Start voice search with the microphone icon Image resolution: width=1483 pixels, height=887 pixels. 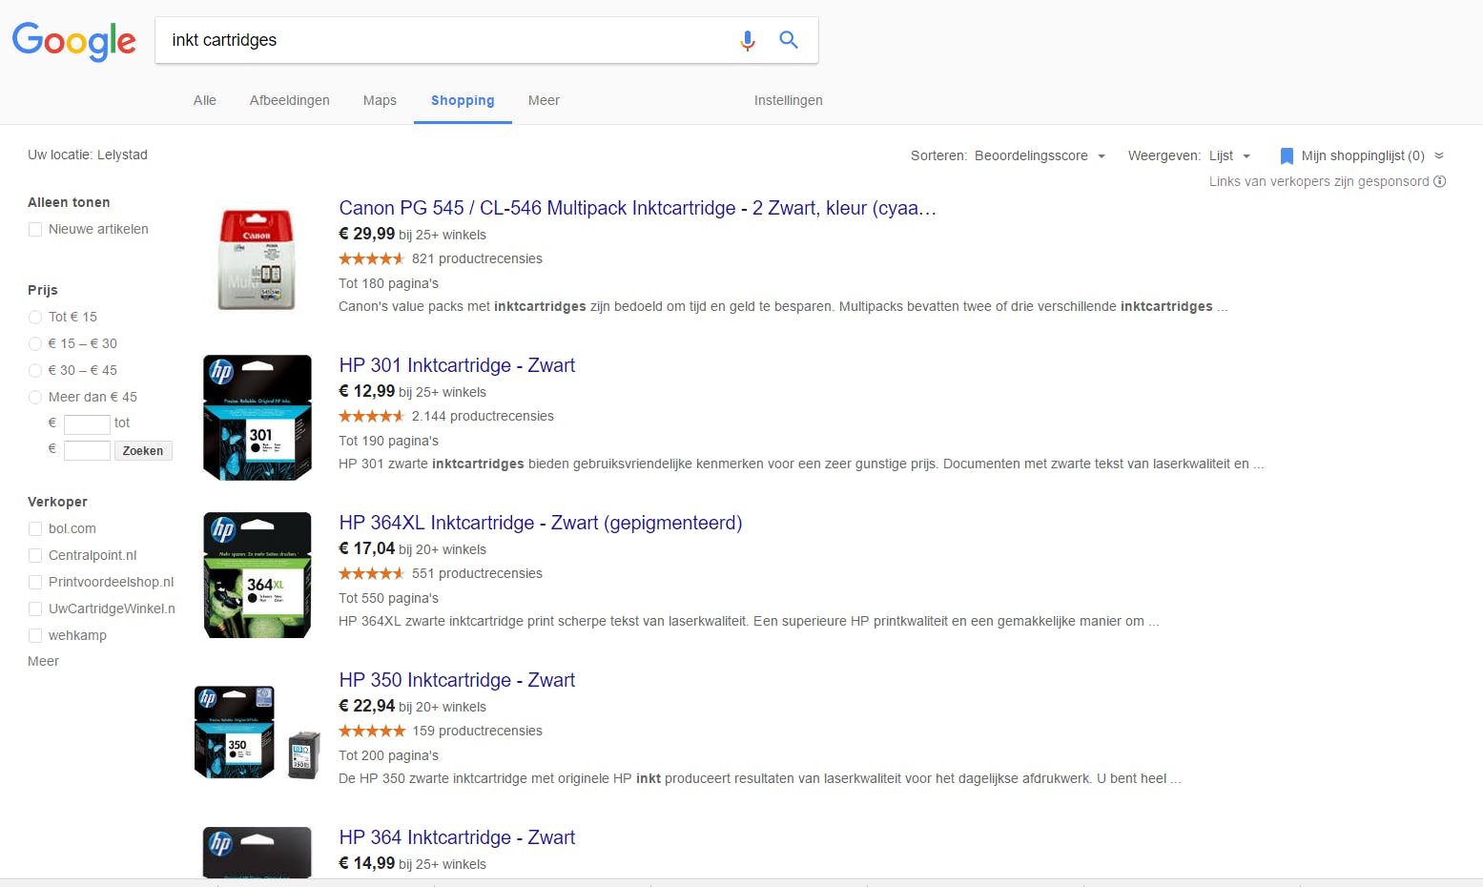pyautogui.click(x=748, y=40)
